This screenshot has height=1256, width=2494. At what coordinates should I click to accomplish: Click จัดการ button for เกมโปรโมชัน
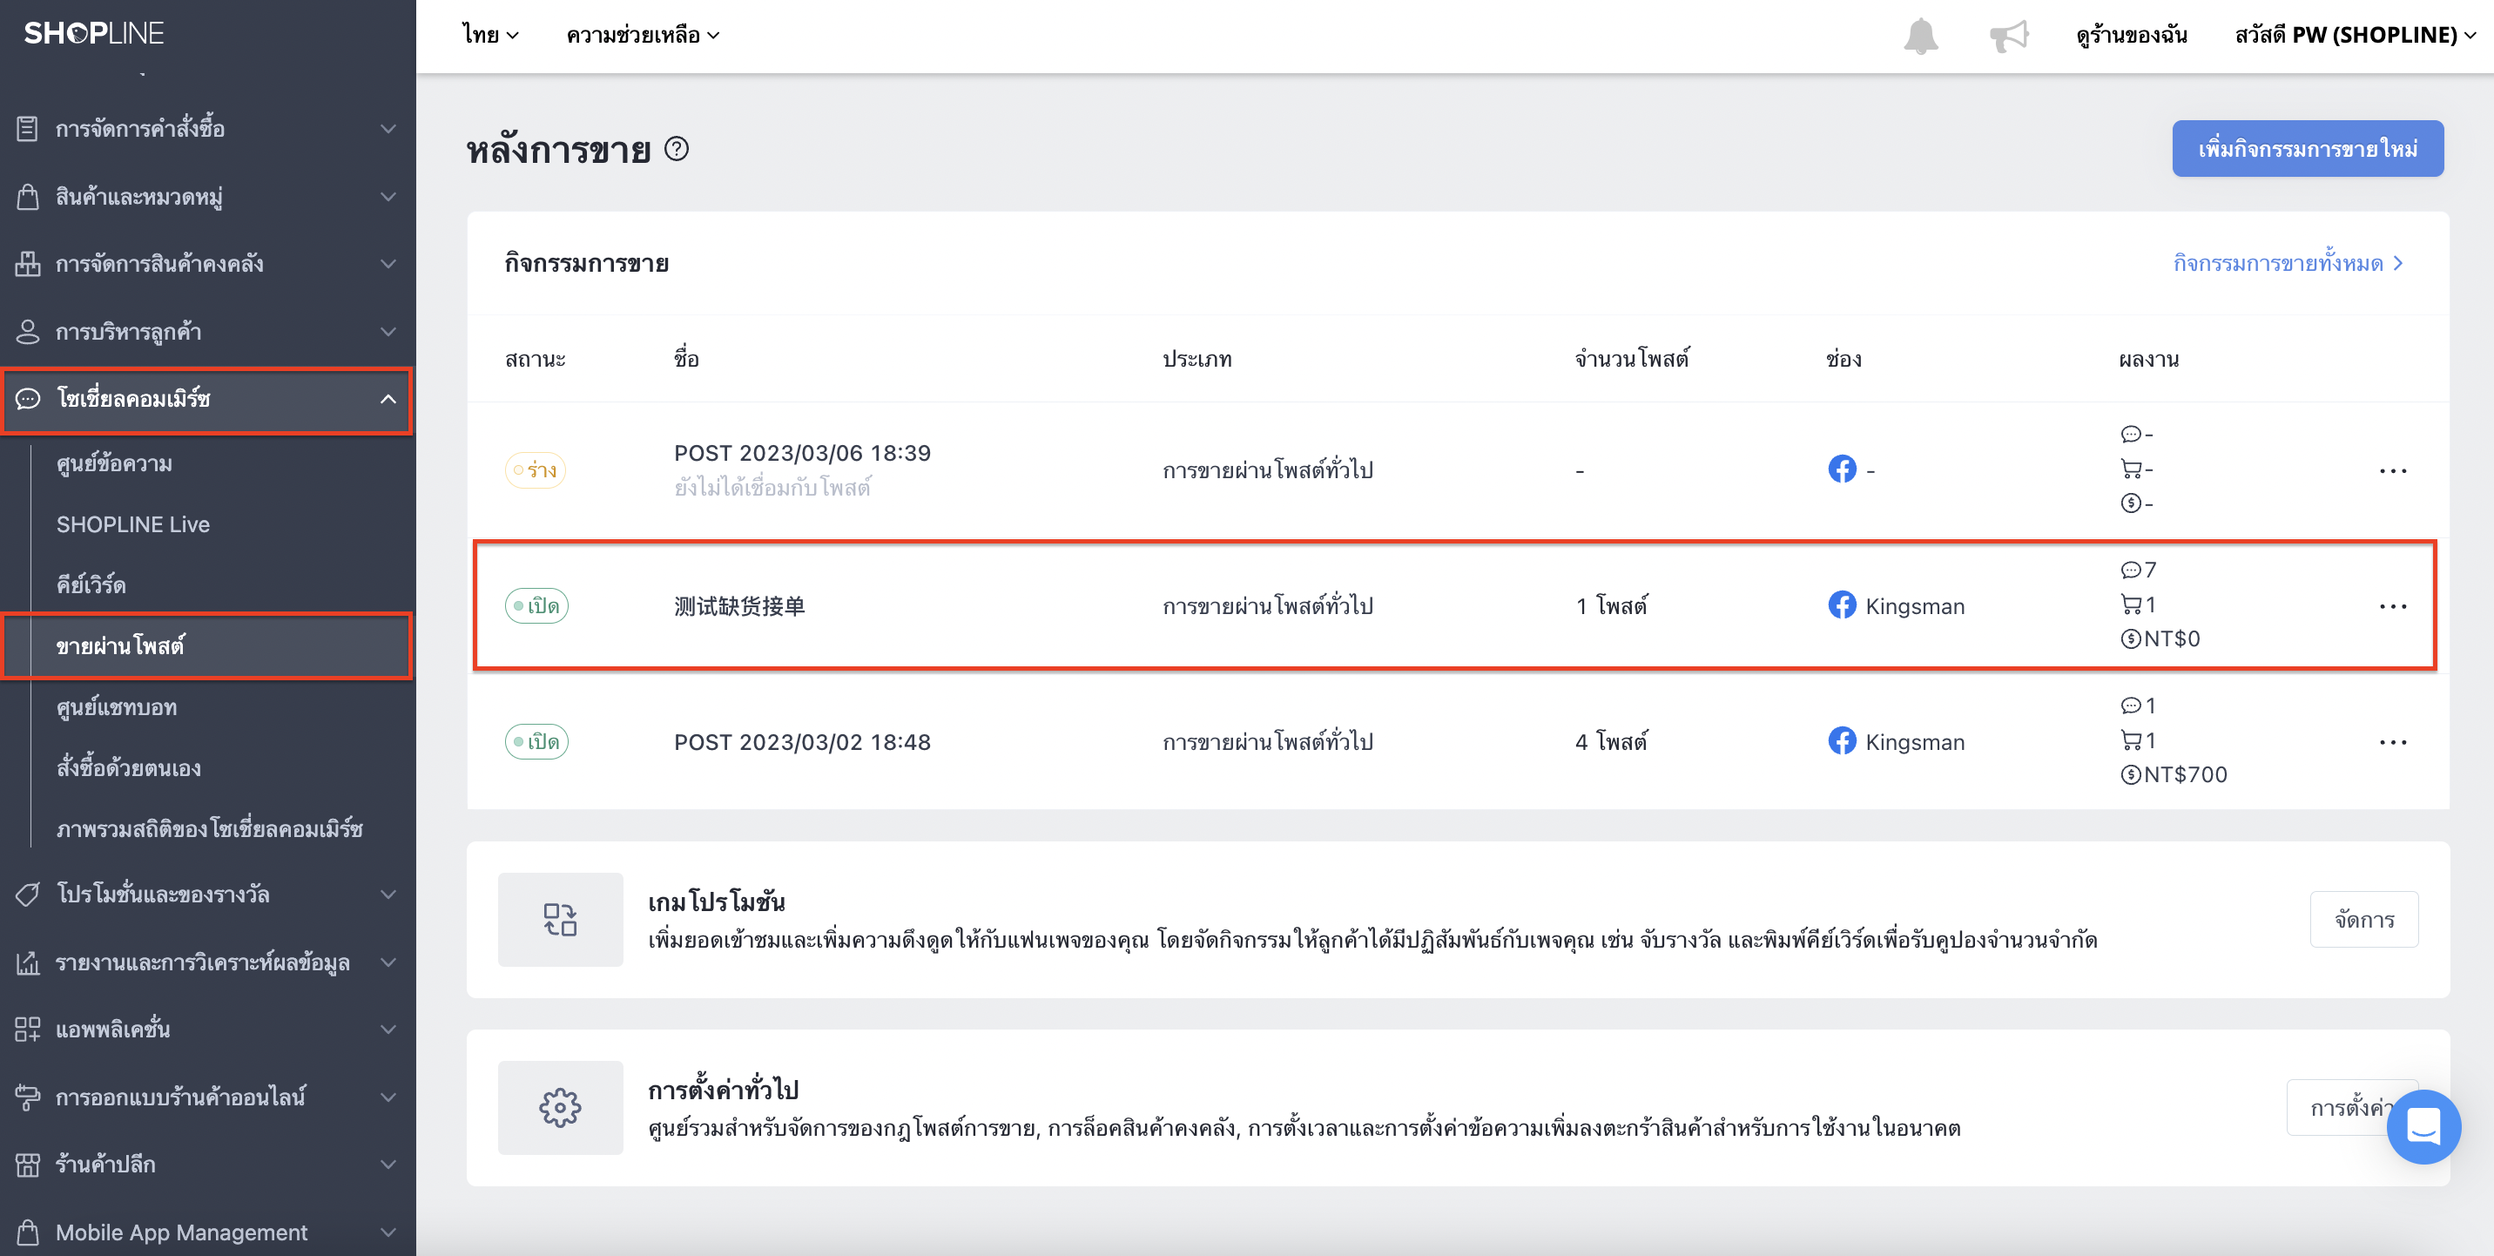click(x=2363, y=919)
